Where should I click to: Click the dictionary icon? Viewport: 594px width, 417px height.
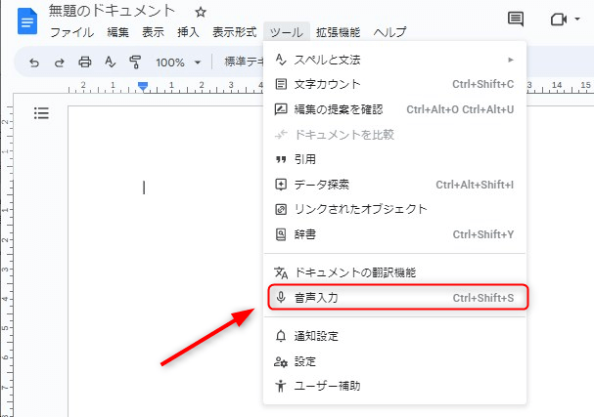click(x=281, y=234)
